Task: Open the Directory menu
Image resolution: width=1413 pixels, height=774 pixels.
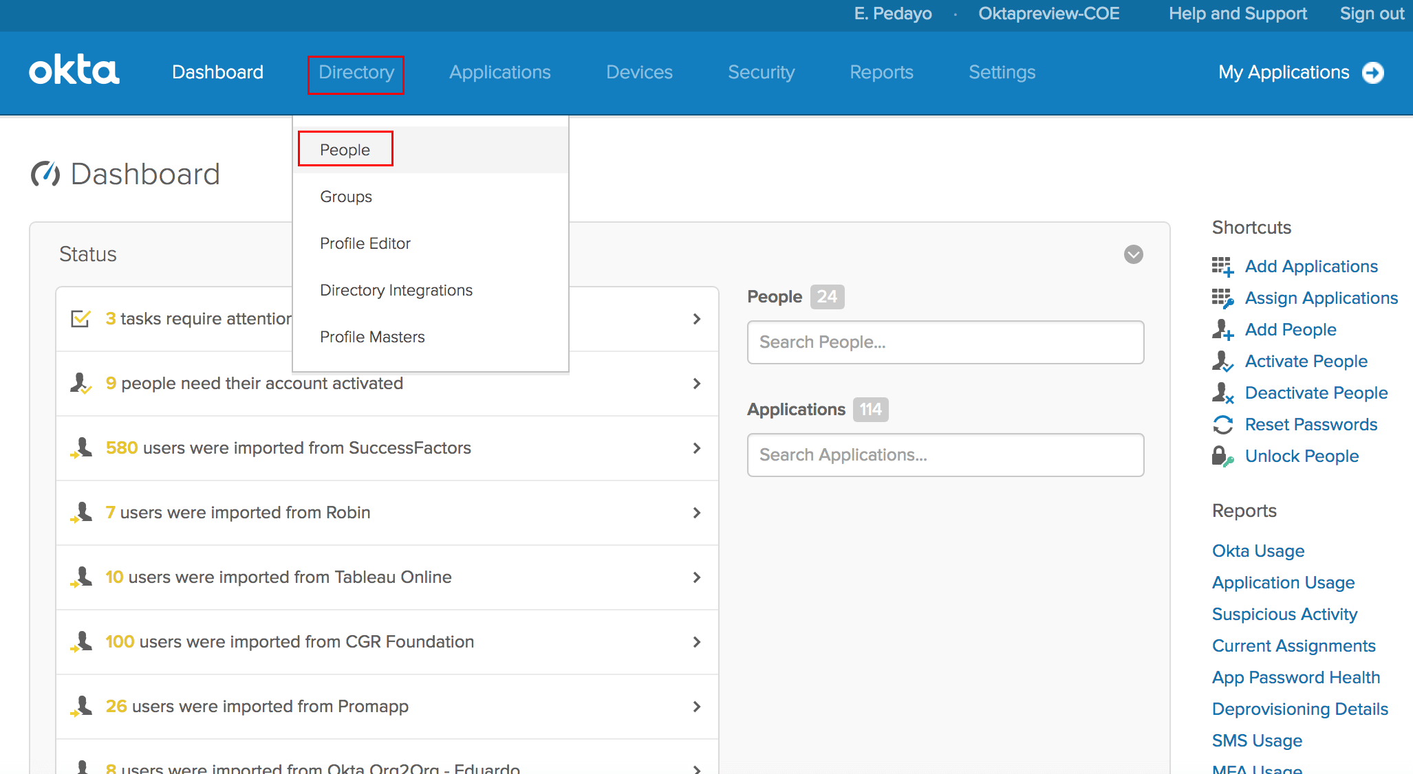Action: [x=356, y=72]
